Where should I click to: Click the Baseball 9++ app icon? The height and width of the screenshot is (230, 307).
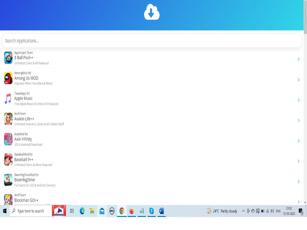[8, 159]
